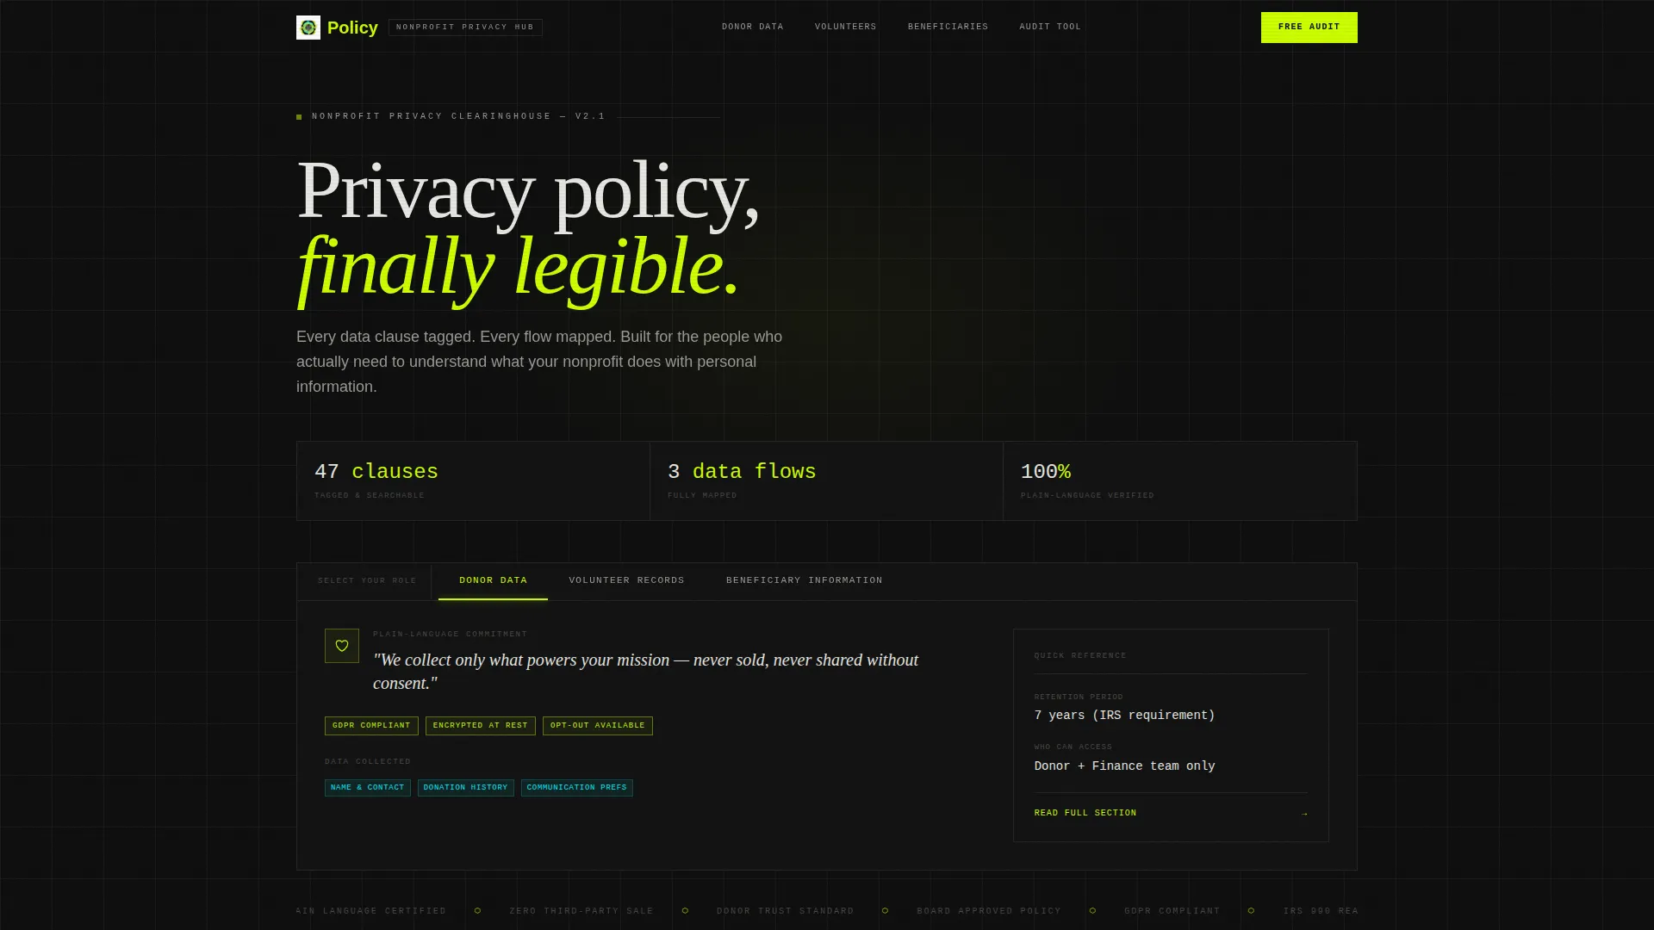This screenshot has height=930, width=1654.
Task: Click Donor Trust Standard in the ticker
Action: pos(786,911)
